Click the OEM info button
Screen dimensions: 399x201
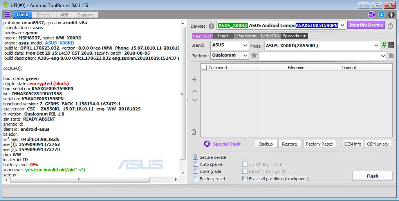pos(353,144)
